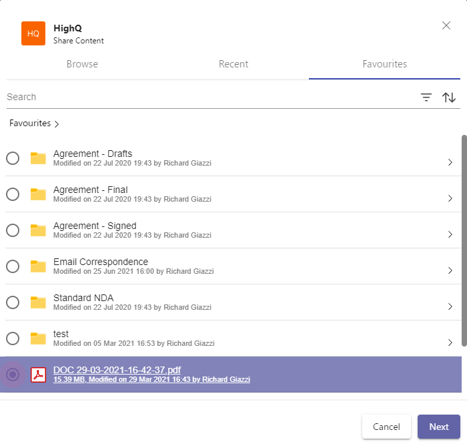Image resolution: width=467 pixels, height=448 pixels.
Task: Open the filter options icon
Action: pos(426,97)
